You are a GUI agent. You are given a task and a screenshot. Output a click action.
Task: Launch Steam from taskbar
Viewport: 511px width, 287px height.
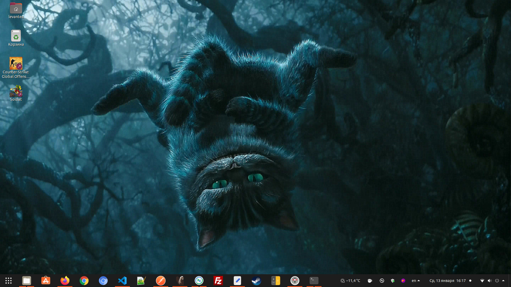(256, 281)
